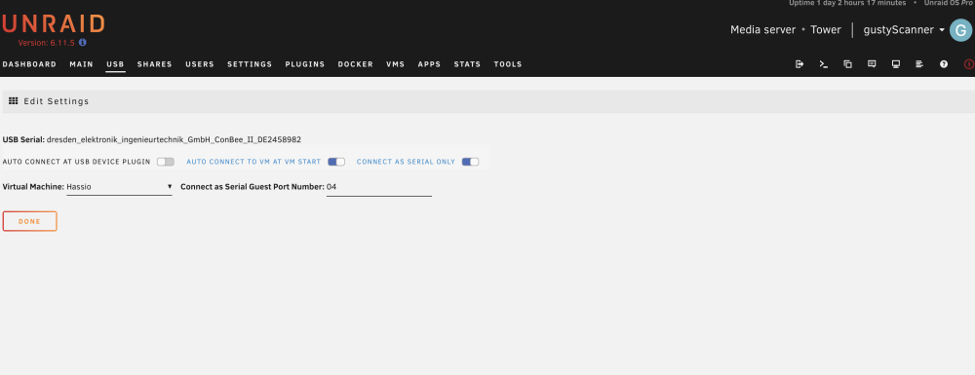Viewport: 975px width, 375px height.
Task: Click the Edit Settings heading
Action: point(56,101)
